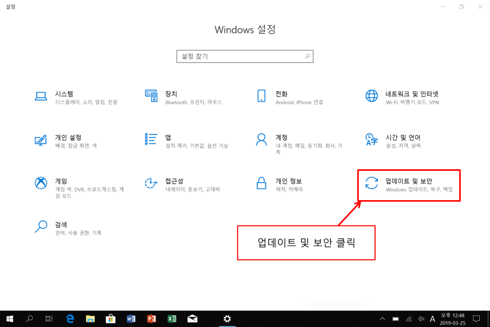
Task: Click the 네트워크 및 인터넷 globe icon
Action: tap(372, 96)
